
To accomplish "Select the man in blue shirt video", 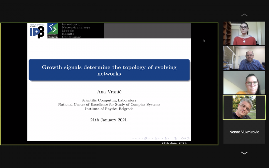I will click(x=244, y=58).
